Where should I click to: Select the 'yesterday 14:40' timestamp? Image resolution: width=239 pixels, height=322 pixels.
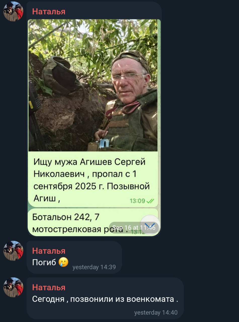pyautogui.click(x=156, y=313)
